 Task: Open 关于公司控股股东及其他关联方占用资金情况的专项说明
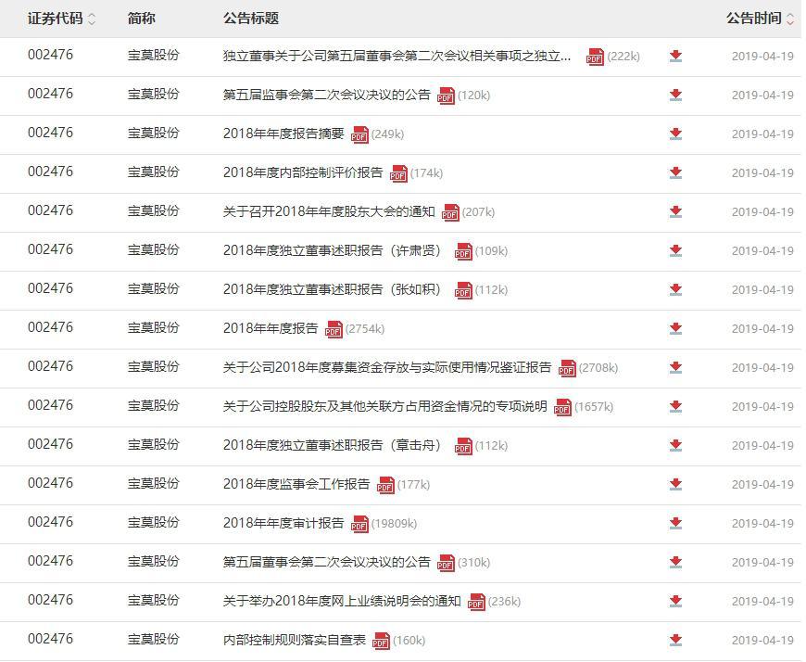(387, 407)
